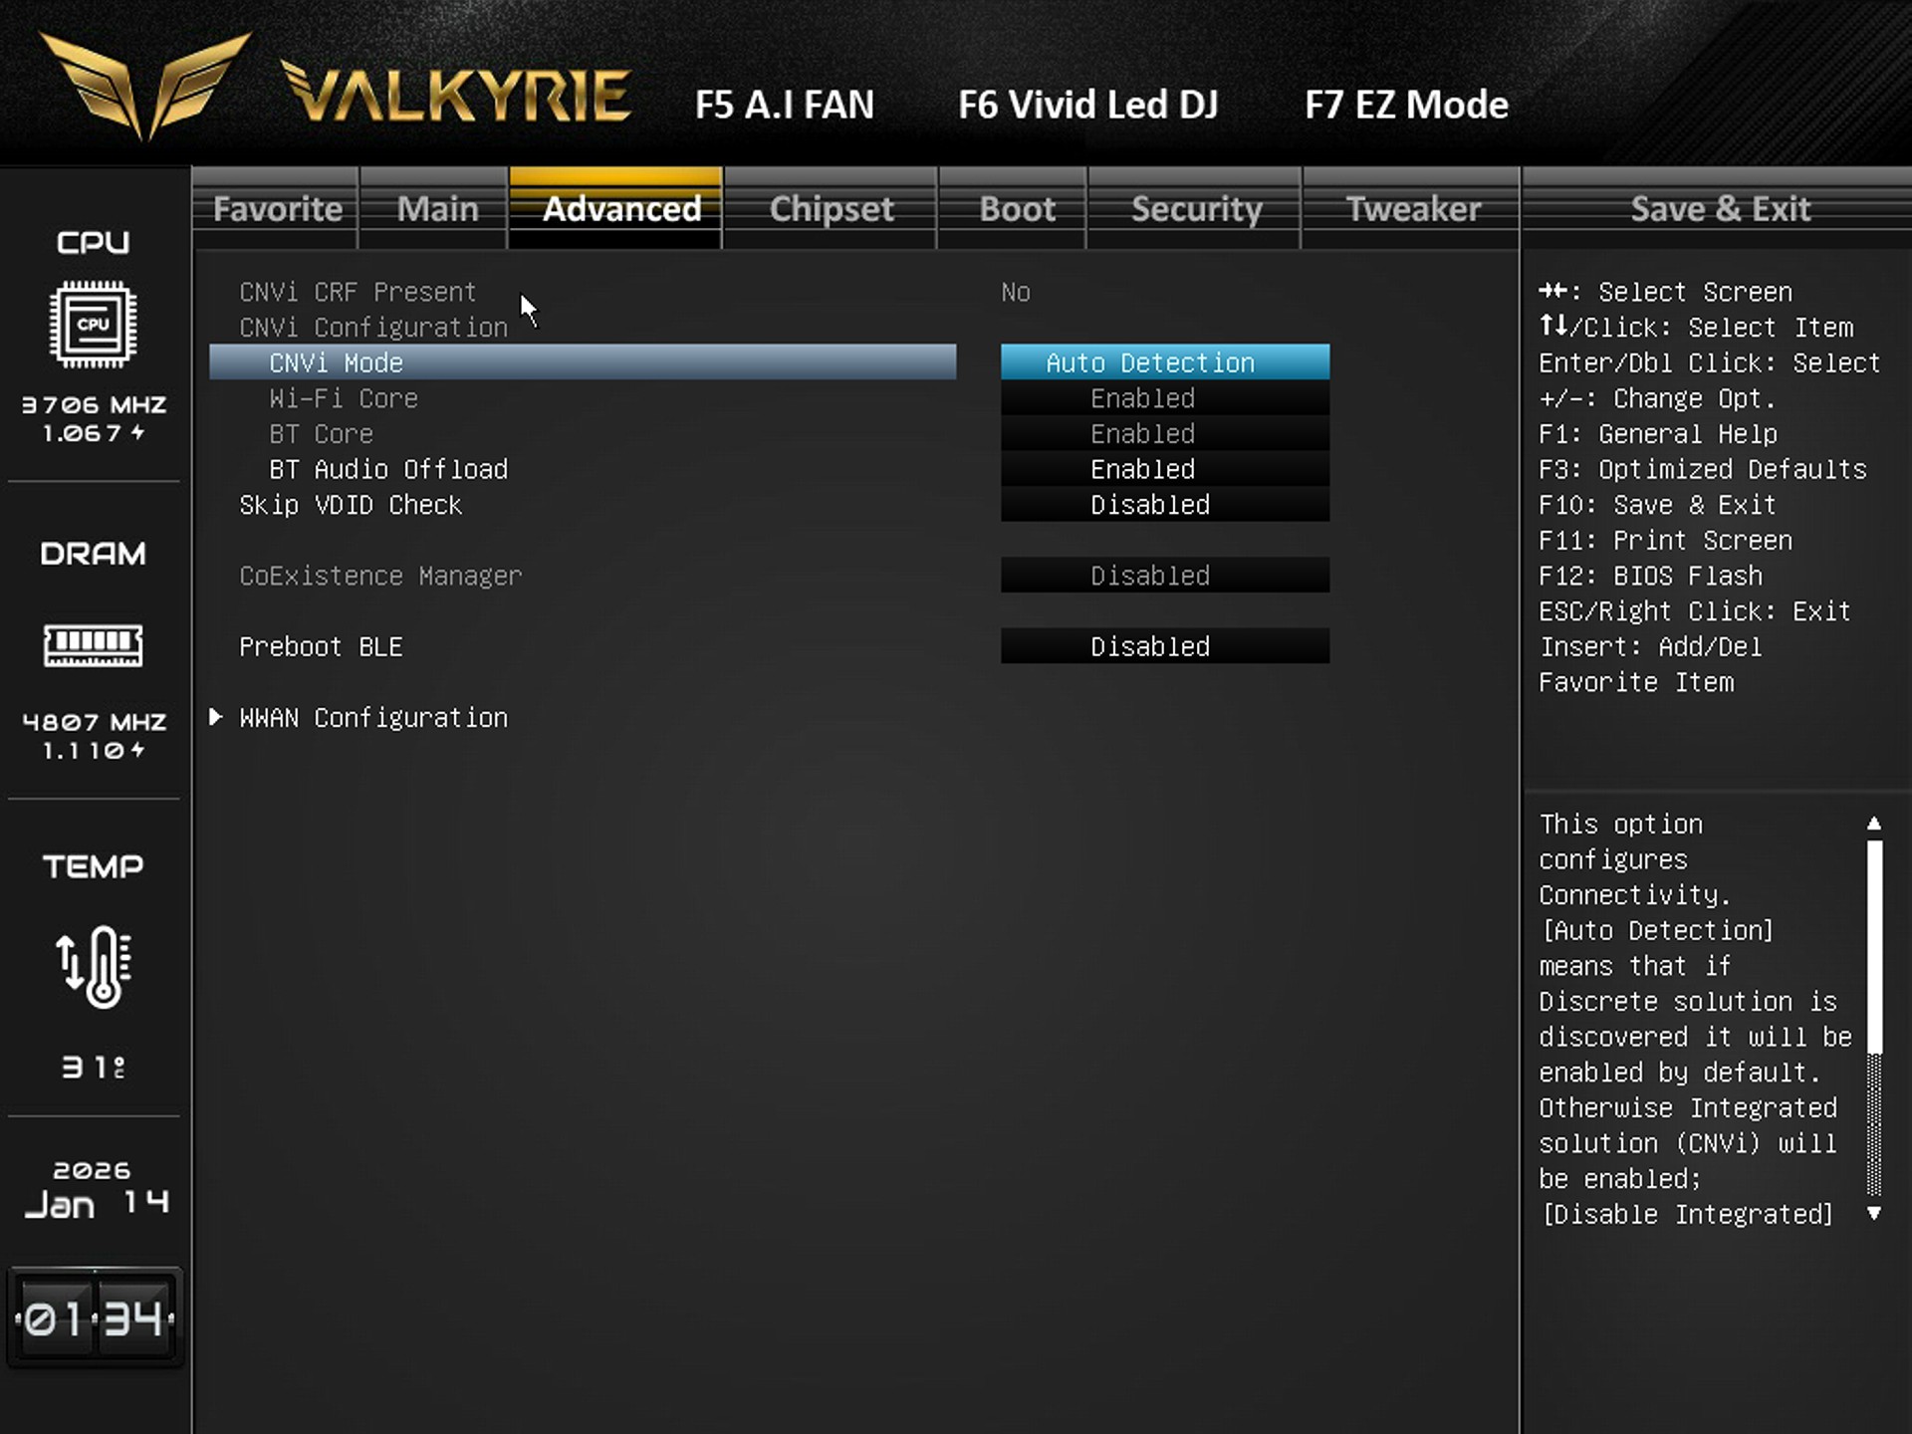Click the CPU chip icon in sidebar
The height and width of the screenshot is (1434, 1912).
point(93,325)
